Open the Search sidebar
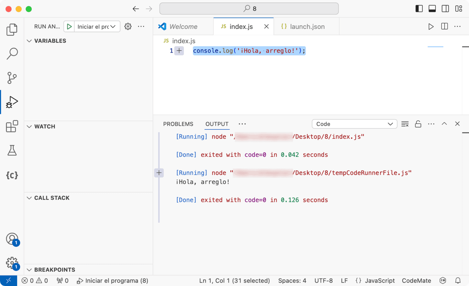This screenshot has width=469, height=286. (12, 54)
